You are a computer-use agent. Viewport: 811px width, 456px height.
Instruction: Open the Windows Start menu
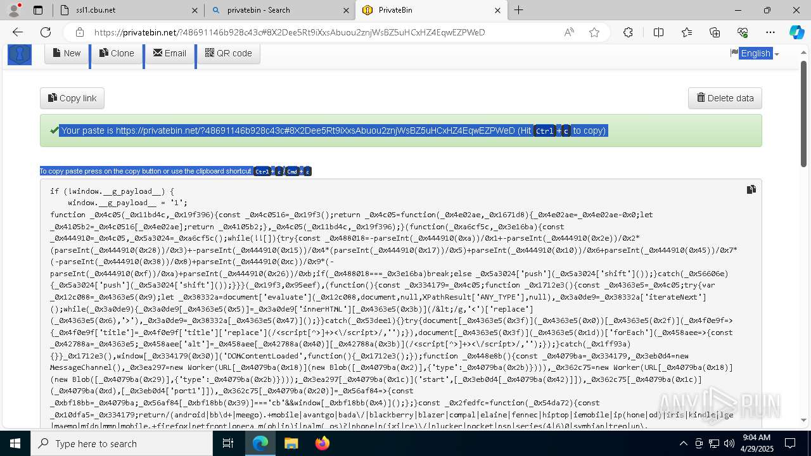pos(15,443)
